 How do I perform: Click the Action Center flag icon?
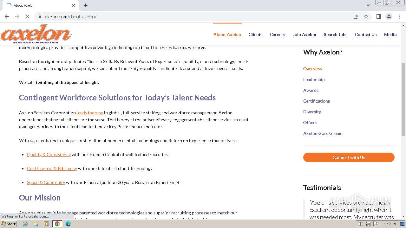point(376,224)
